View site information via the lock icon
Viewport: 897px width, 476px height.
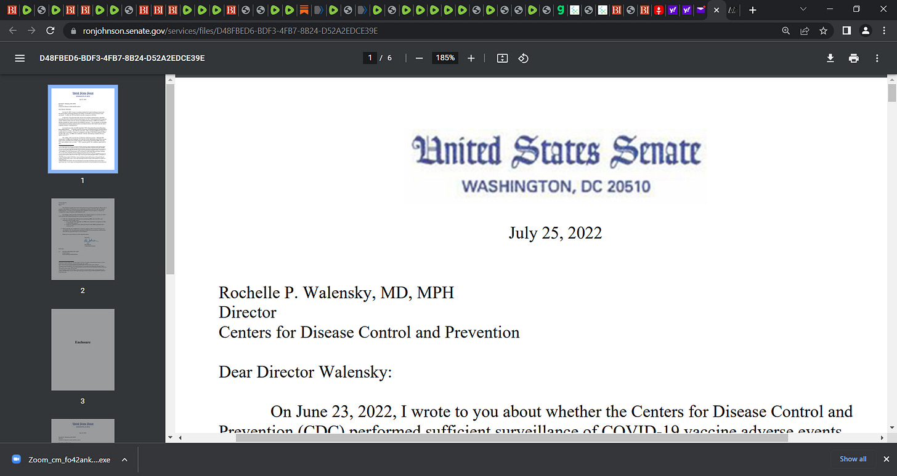[x=73, y=31]
